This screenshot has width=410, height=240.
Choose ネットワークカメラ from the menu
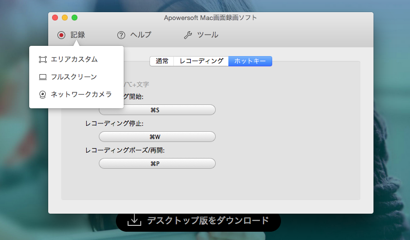(x=81, y=94)
